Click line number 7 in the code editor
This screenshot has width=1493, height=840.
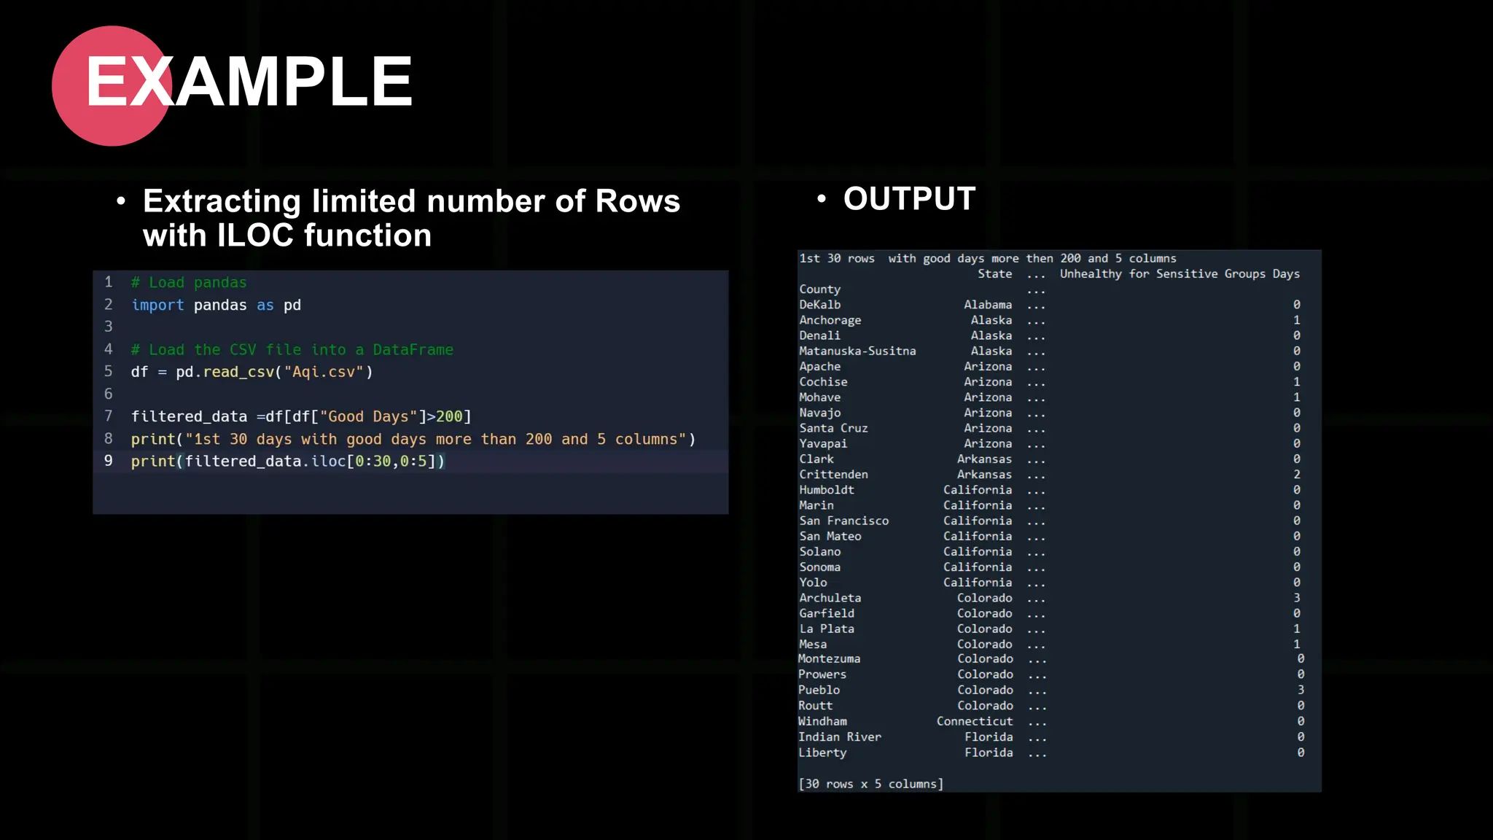click(x=109, y=416)
